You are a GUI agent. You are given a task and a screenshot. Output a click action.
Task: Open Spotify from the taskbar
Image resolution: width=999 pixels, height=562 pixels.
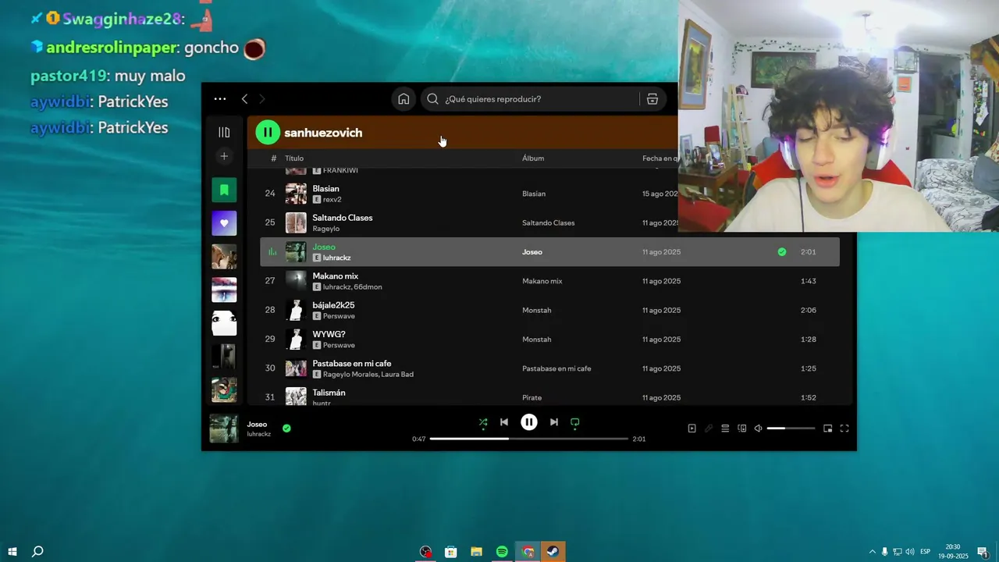click(x=502, y=552)
